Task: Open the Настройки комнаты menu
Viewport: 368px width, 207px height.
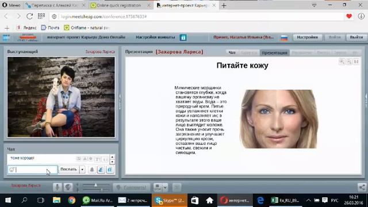Action: 155,37
